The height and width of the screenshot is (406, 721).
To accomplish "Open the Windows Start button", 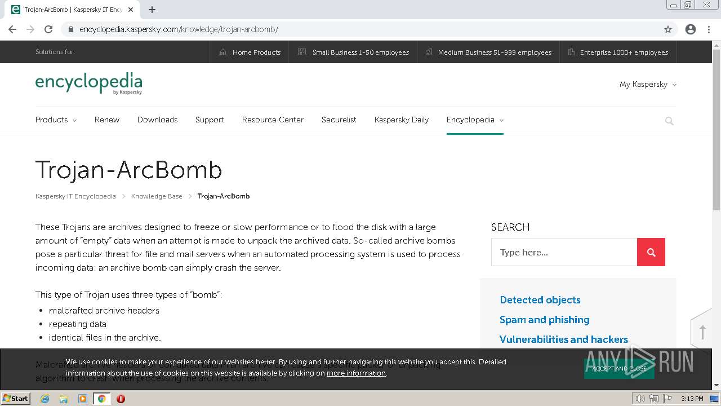I will click(x=15, y=398).
